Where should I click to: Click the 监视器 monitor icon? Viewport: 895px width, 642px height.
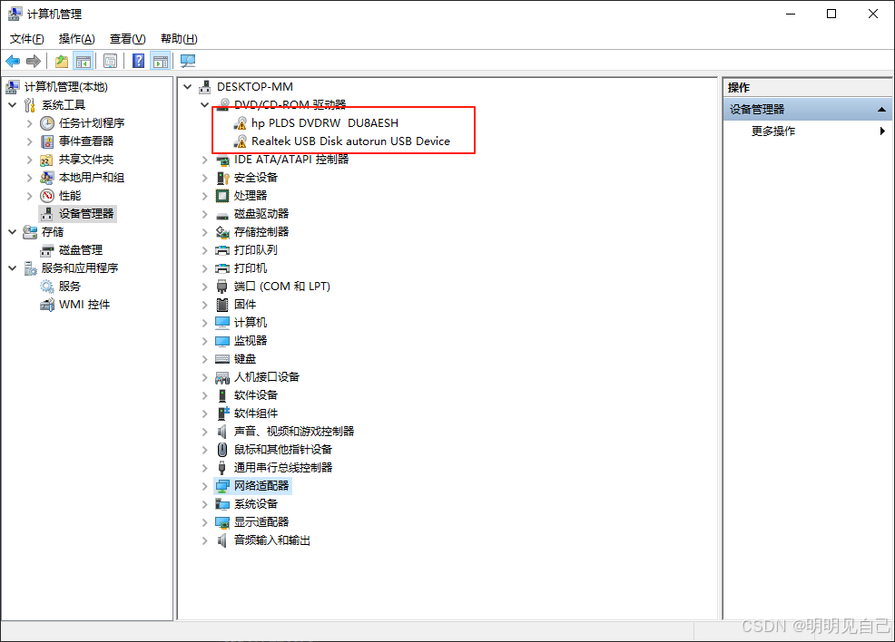222,341
